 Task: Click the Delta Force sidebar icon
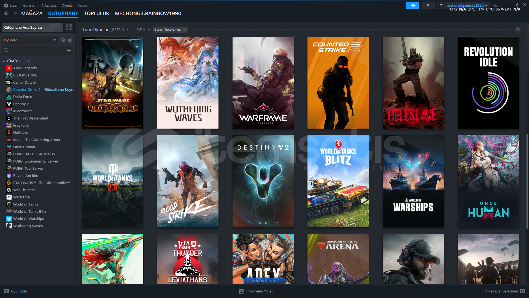9,97
